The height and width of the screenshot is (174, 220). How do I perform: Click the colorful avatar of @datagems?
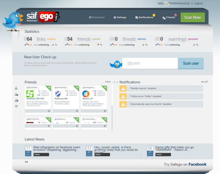point(86,94)
